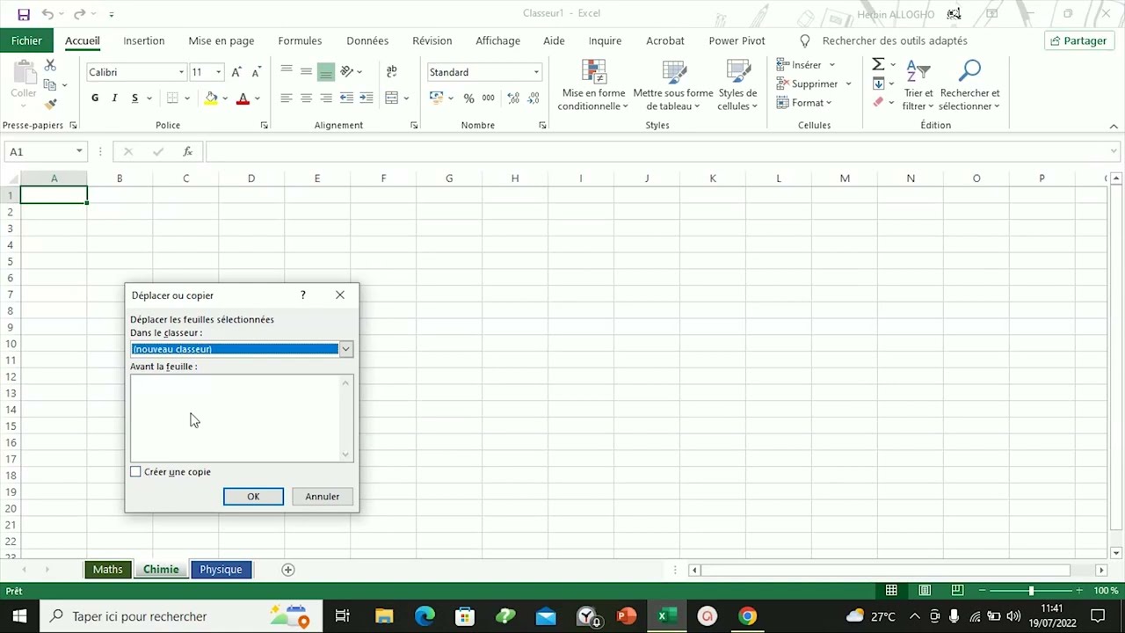
Task: Click Annuler in the dialog
Action: (x=322, y=497)
